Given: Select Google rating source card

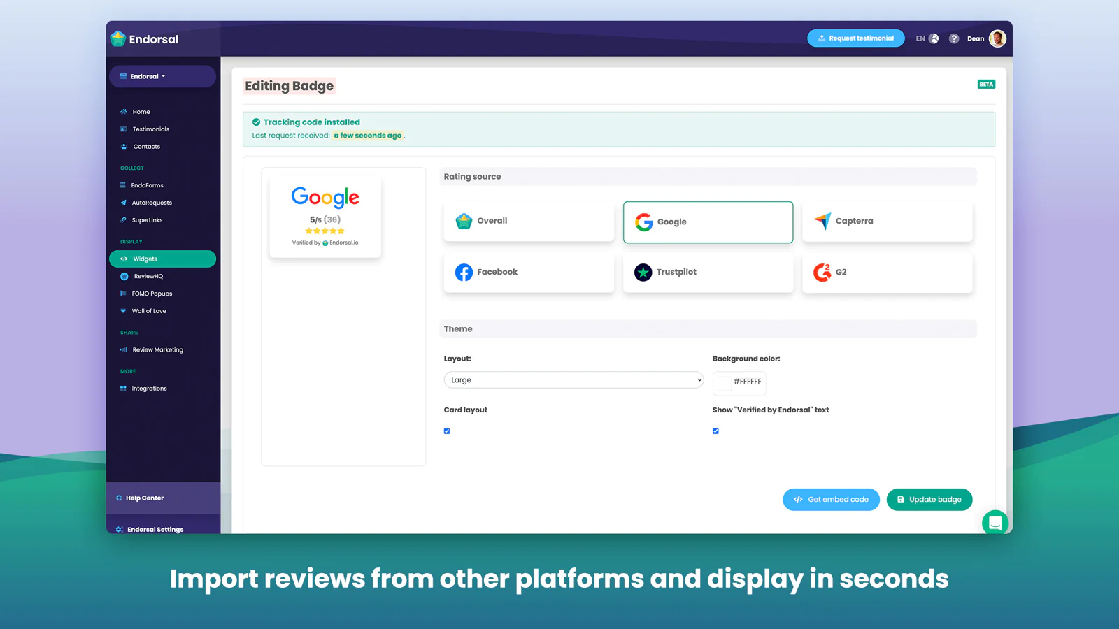Looking at the screenshot, I should pyautogui.click(x=708, y=222).
